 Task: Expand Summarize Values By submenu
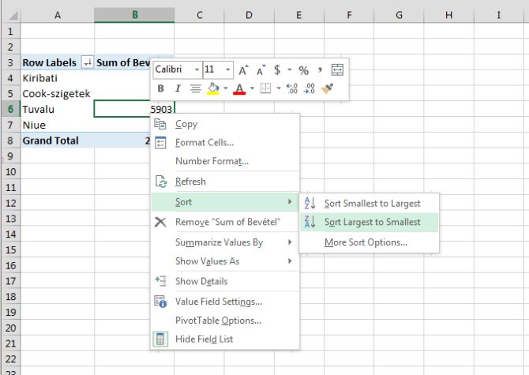coord(225,242)
